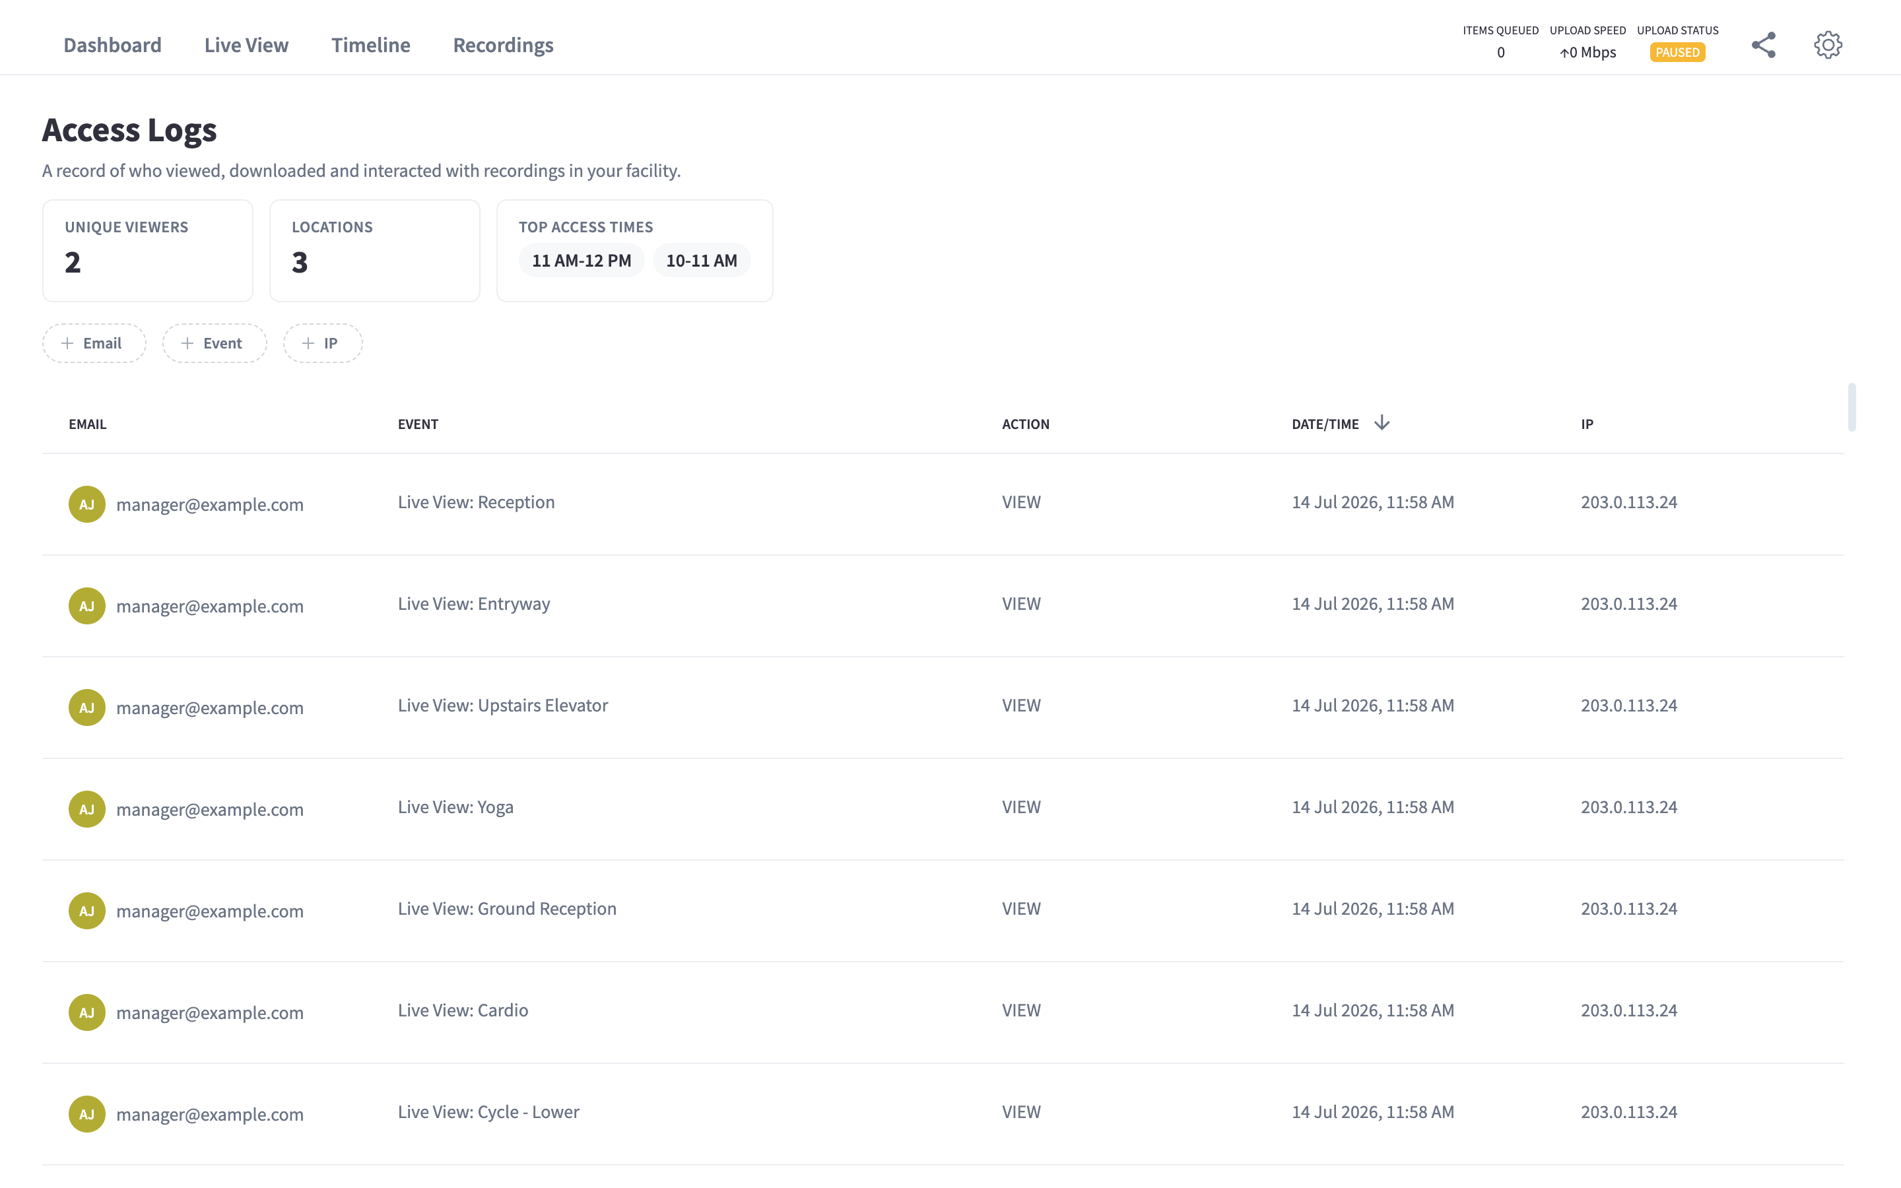Viewport: 1901px width, 1188px height.
Task: Click Live View: Entryway event
Action: point(474,603)
